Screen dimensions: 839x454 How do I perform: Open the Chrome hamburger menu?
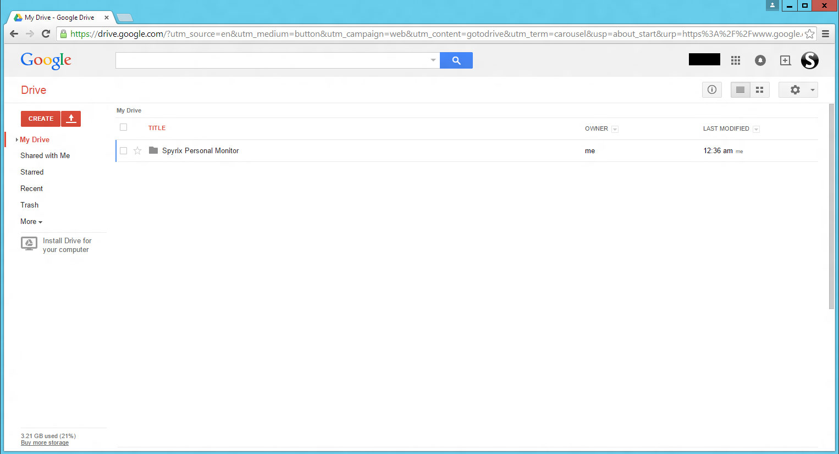coord(825,33)
